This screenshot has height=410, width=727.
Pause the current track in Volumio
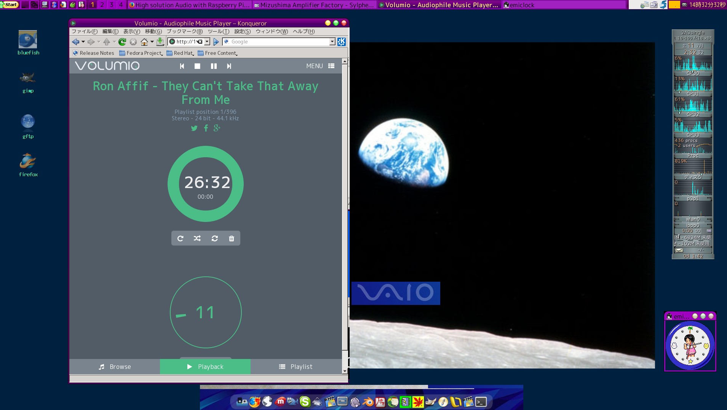214,66
